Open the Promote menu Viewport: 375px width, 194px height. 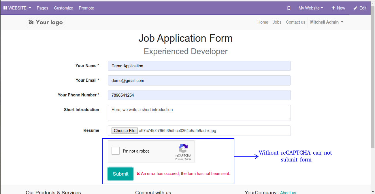click(x=86, y=8)
